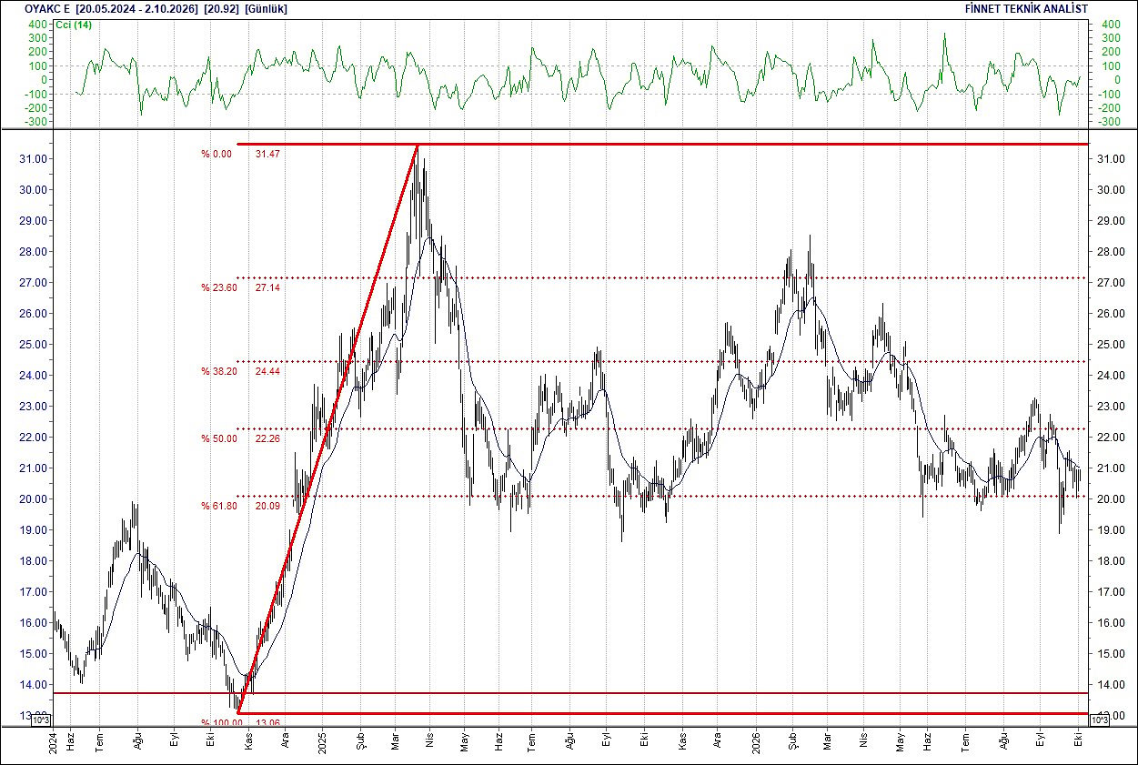This screenshot has height=765, width=1138.
Task: Select the % 100.00 Fibonacci label
Action: point(222,723)
